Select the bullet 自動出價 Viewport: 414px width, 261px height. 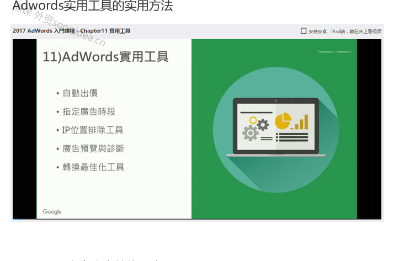coord(80,93)
